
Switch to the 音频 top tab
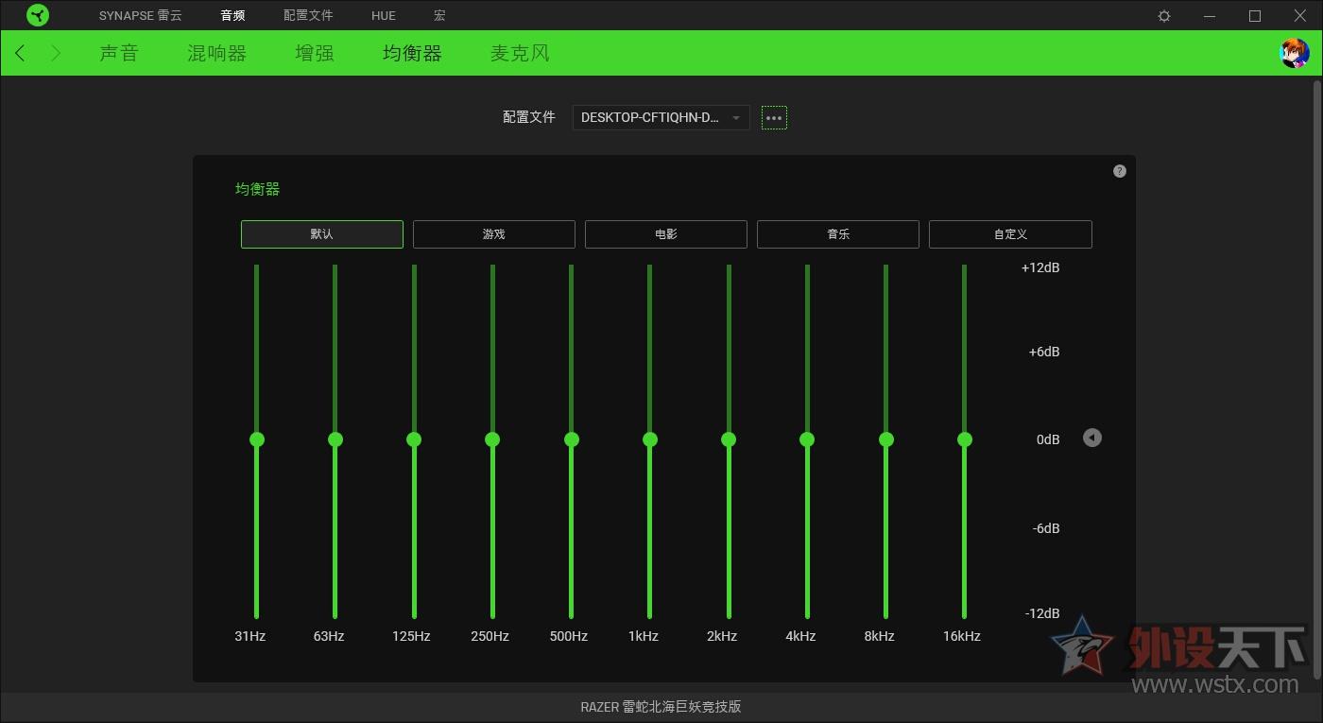[x=232, y=16]
